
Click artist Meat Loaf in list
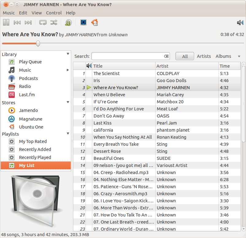coord(167,109)
